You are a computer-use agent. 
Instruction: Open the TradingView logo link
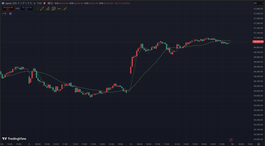[14, 139]
